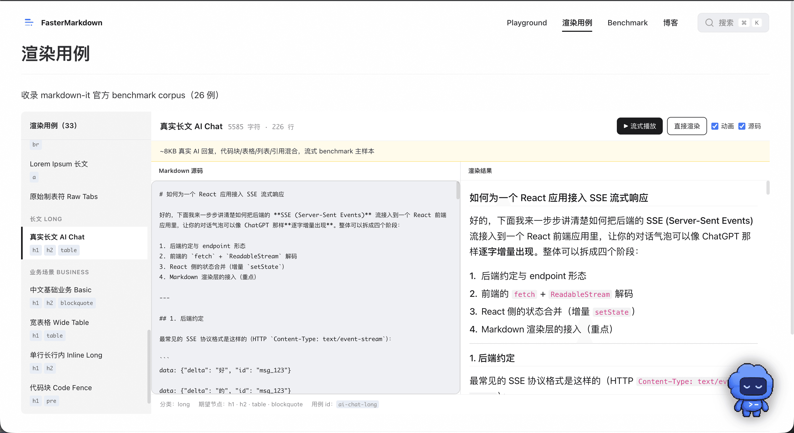Click the br tag badge
Viewport: 794px width, 433px height.
click(x=36, y=144)
